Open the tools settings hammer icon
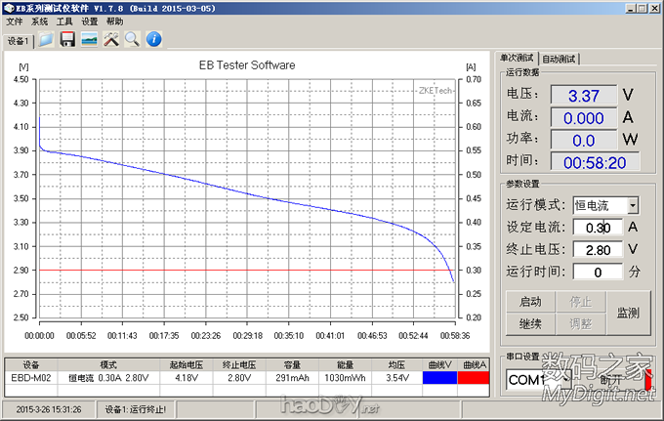The height and width of the screenshot is (421, 664). tap(110, 40)
